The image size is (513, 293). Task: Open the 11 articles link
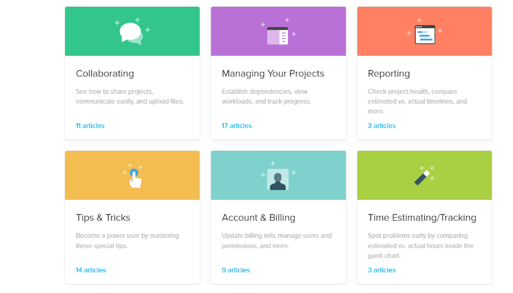pos(90,126)
